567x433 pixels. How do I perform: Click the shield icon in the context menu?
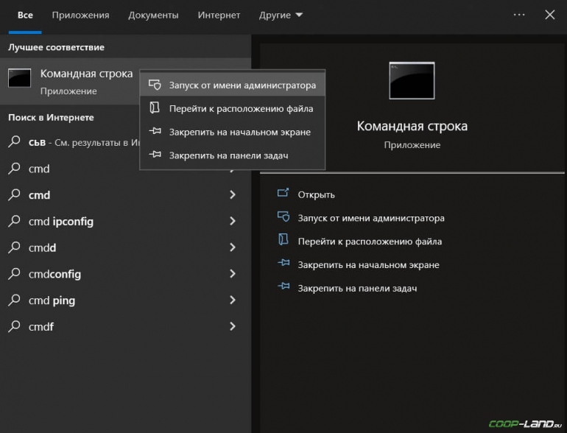click(x=155, y=85)
